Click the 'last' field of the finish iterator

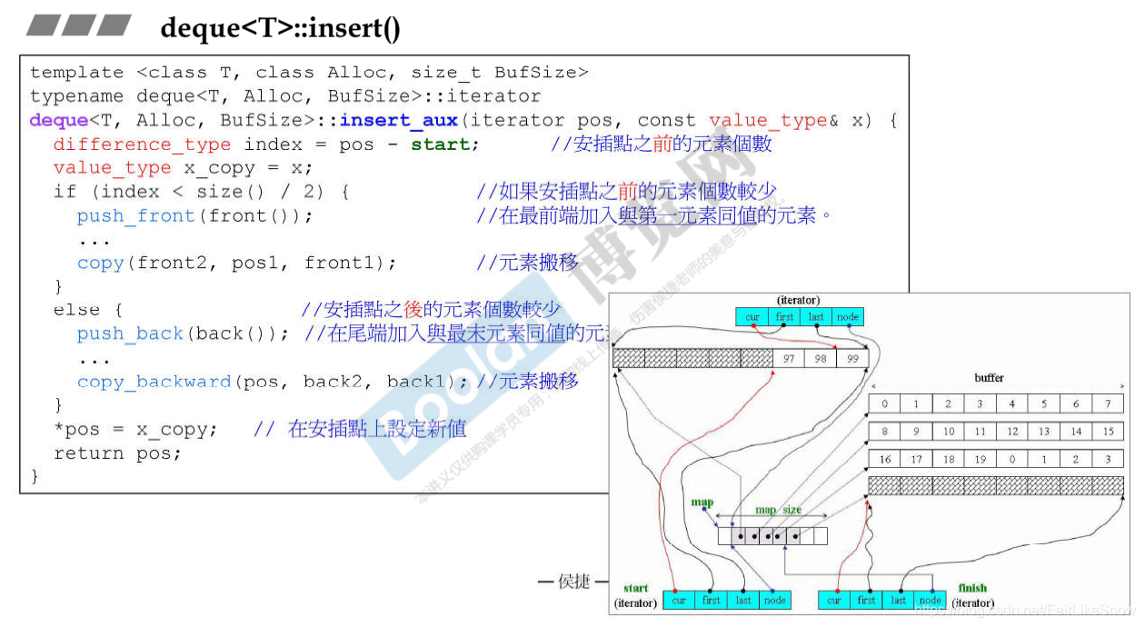point(898,600)
